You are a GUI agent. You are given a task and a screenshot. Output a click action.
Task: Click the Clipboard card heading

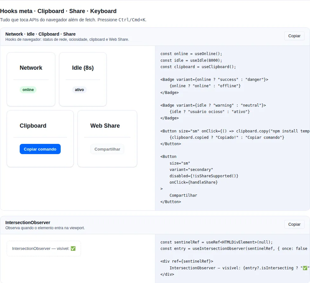coord(33,126)
